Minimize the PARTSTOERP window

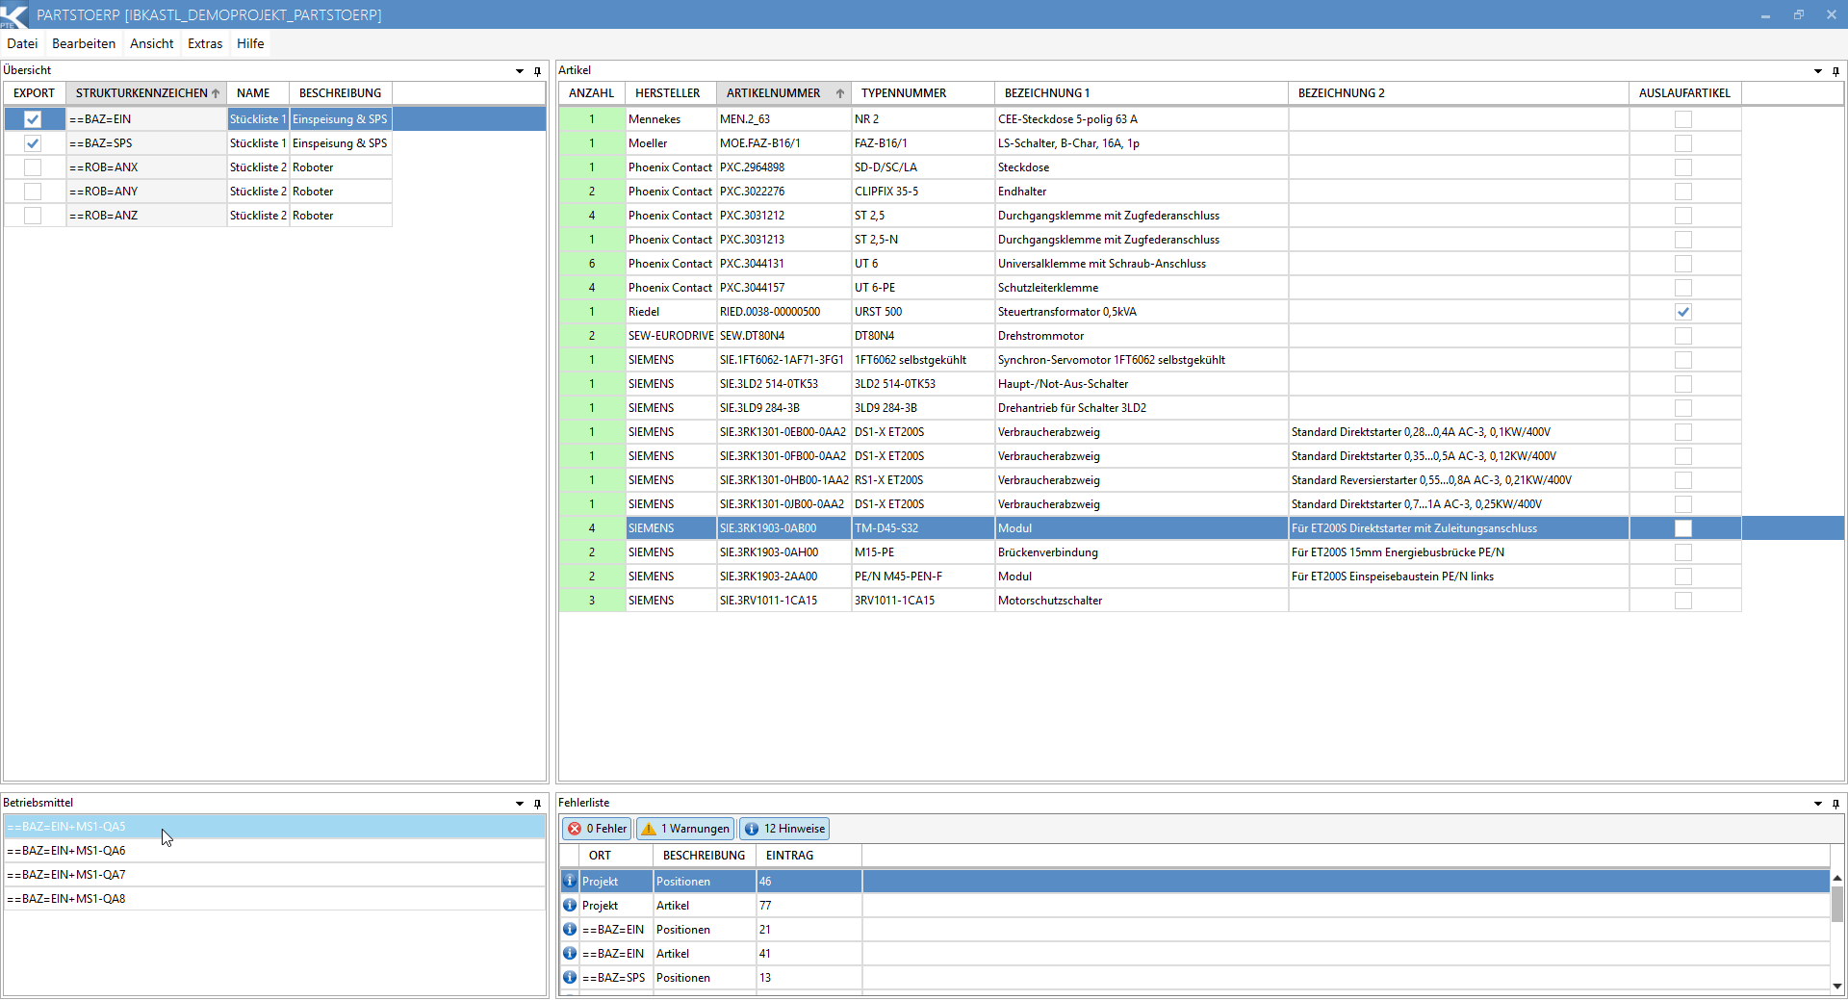(1765, 14)
